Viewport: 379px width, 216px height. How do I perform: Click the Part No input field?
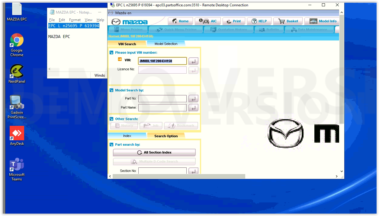pyautogui.click(x=162, y=98)
